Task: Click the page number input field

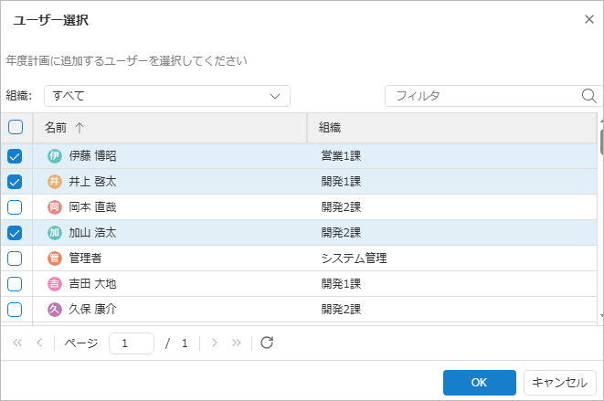Action: pyautogui.click(x=131, y=343)
